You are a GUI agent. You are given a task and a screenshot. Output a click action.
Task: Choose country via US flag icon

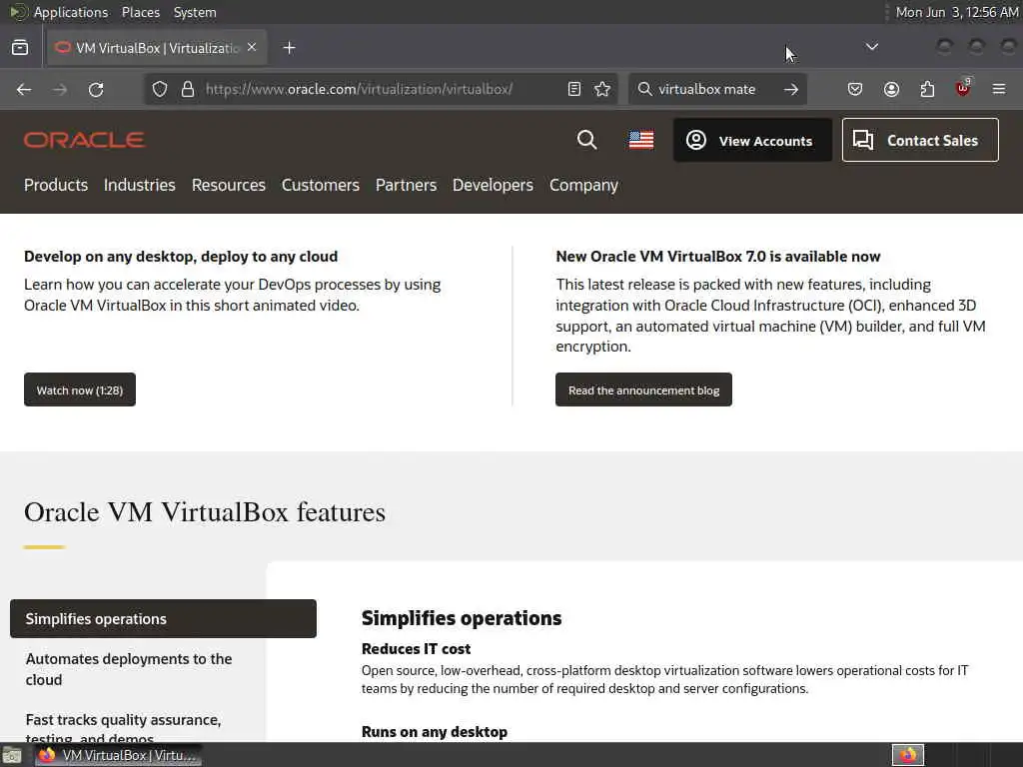[x=641, y=140]
